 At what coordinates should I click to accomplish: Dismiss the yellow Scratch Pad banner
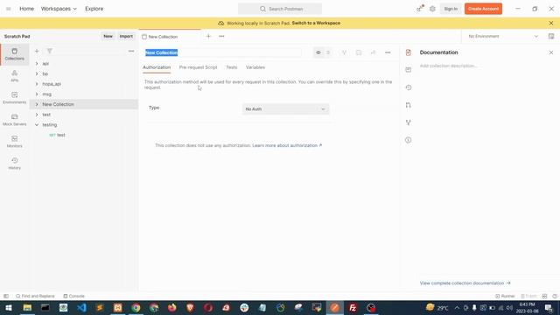[x=551, y=23]
